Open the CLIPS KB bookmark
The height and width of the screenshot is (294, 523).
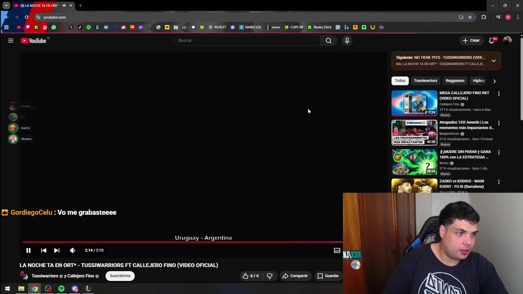click(294, 27)
